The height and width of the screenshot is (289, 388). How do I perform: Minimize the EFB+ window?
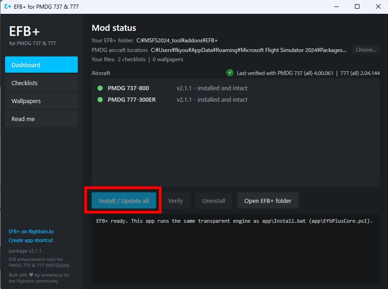336,6
